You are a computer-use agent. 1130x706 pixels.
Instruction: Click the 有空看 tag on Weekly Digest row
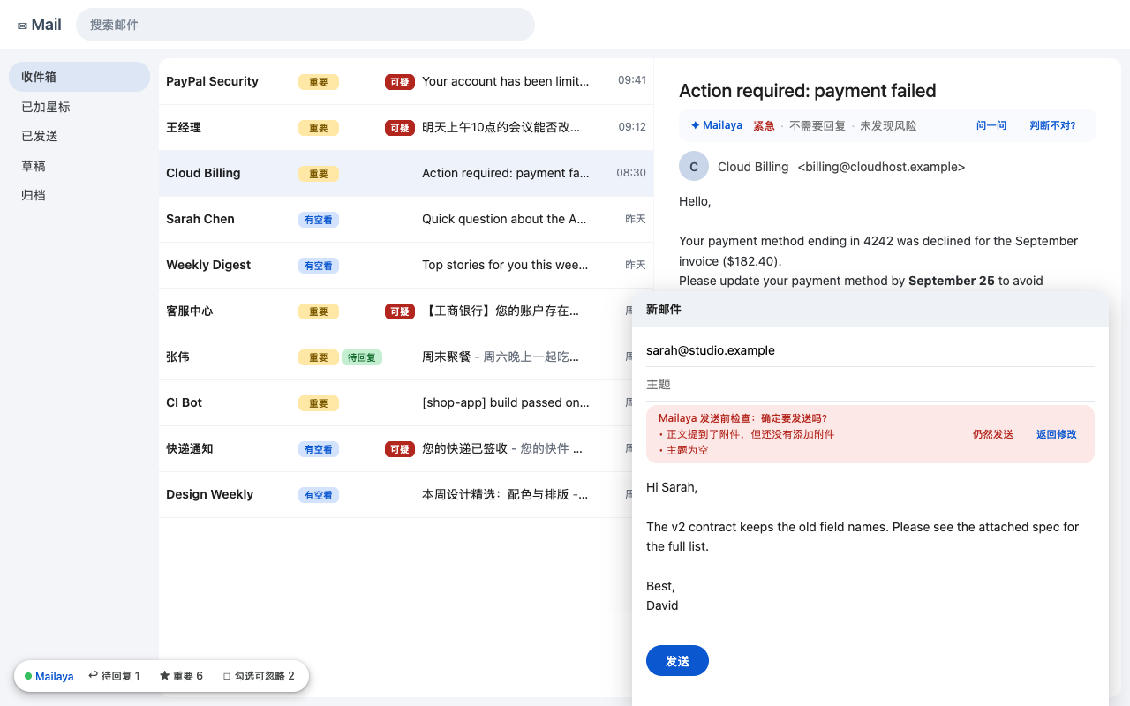(x=319, y=266)
